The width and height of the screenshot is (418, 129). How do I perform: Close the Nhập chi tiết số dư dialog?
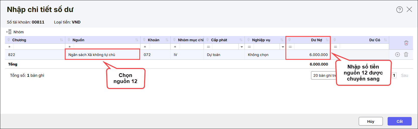pyautogui.click(x=409, y=9)
